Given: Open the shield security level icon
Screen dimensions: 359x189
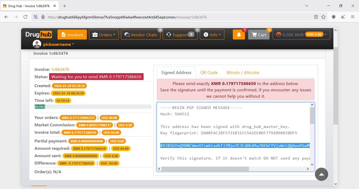Looking at the screenshot, I should tap(334, 17).
